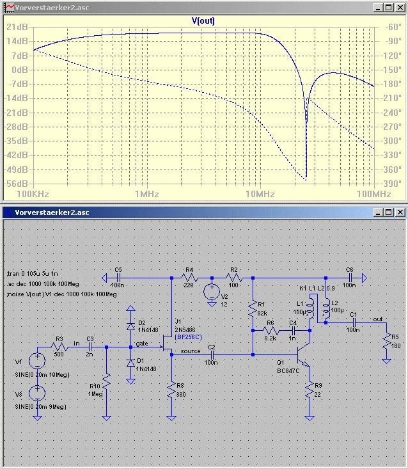408x469 pixels.
Task: Click the .ac dec 1000 directive text
Action: coord(43,284)
